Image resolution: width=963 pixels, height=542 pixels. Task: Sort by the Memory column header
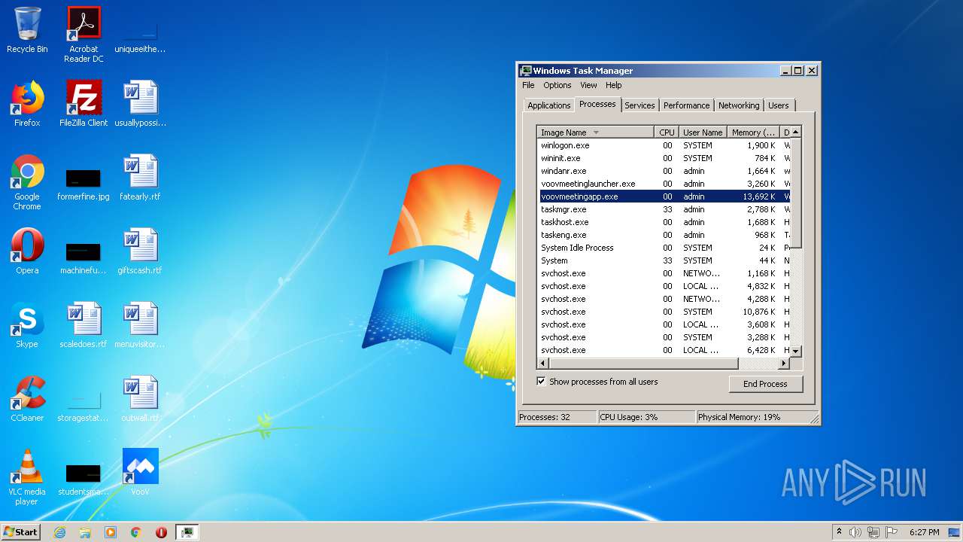[x=753, y=132]
